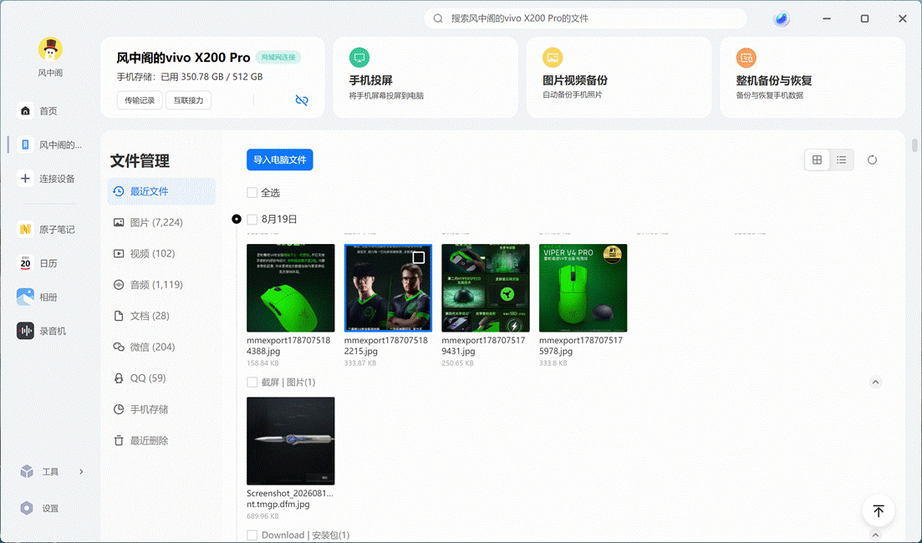922x543 pixels.
Task: Select the 最近文件 recent files category
Action: click(161, 191)
